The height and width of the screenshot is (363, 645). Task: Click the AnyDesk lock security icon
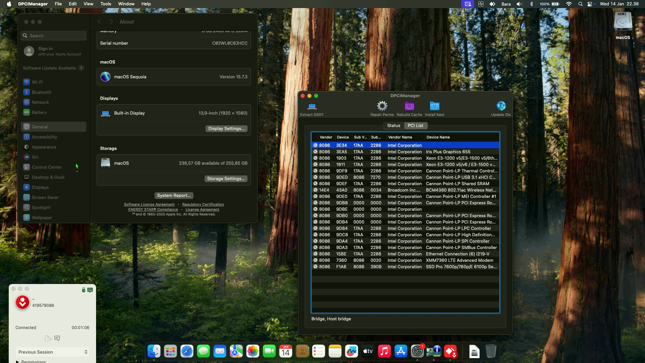[83, 290]
